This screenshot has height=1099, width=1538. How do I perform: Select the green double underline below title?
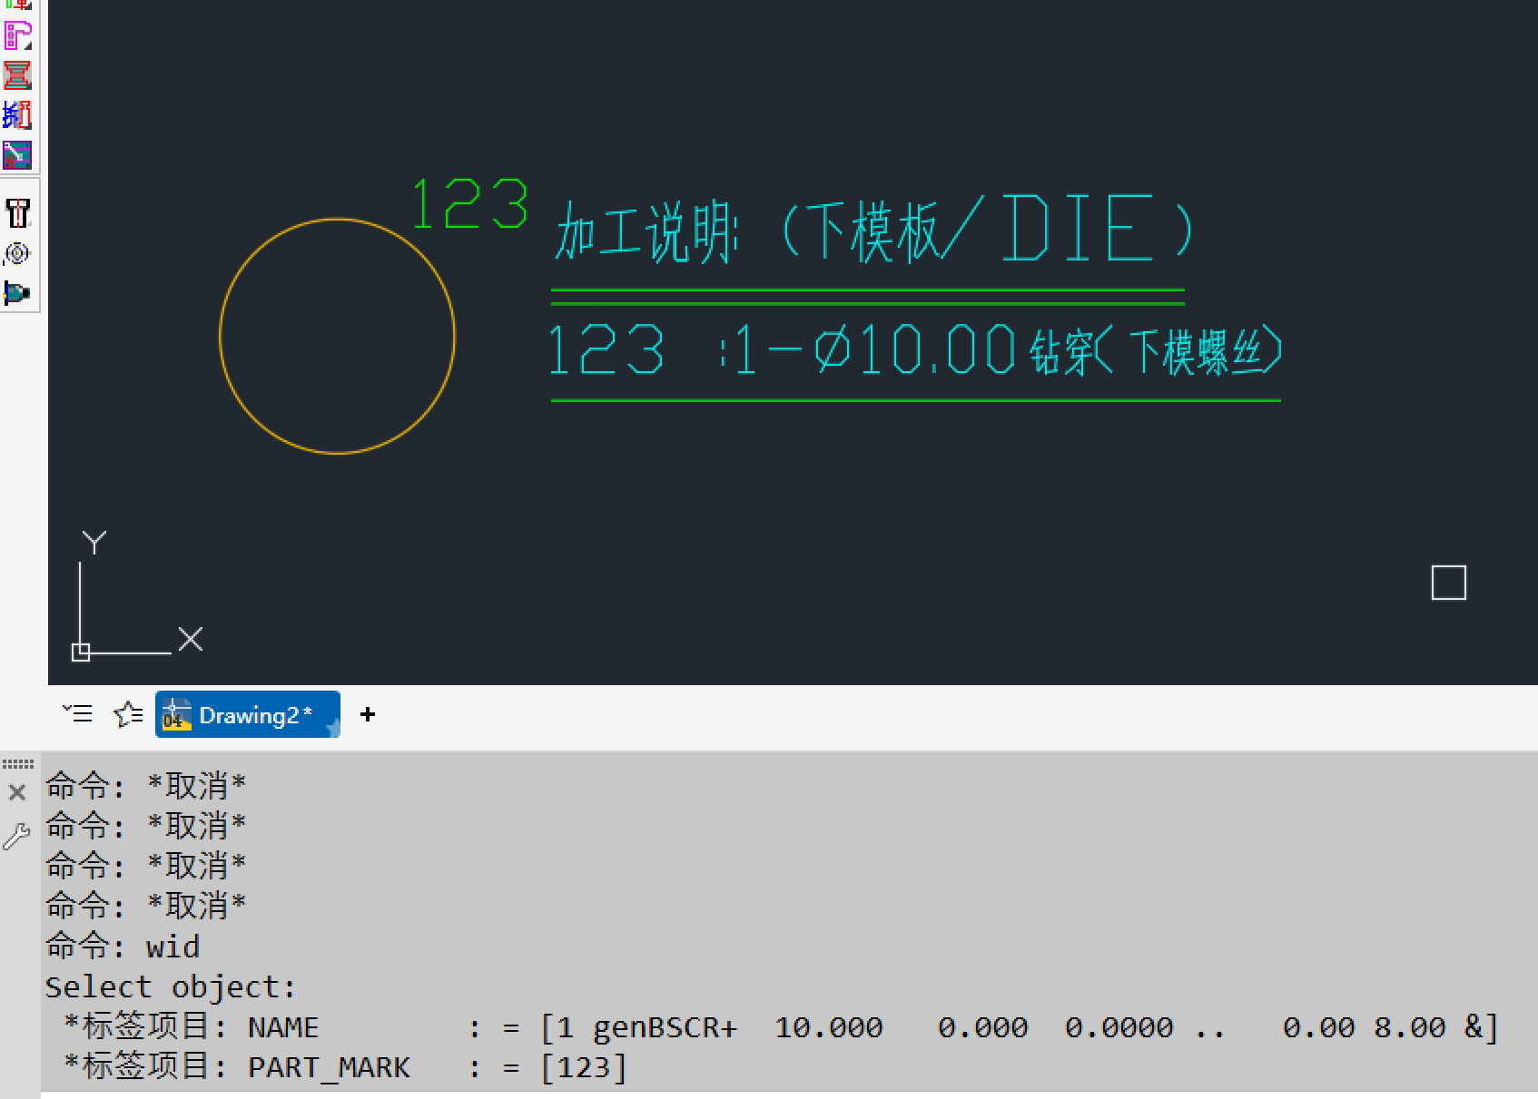coord(868,297)
